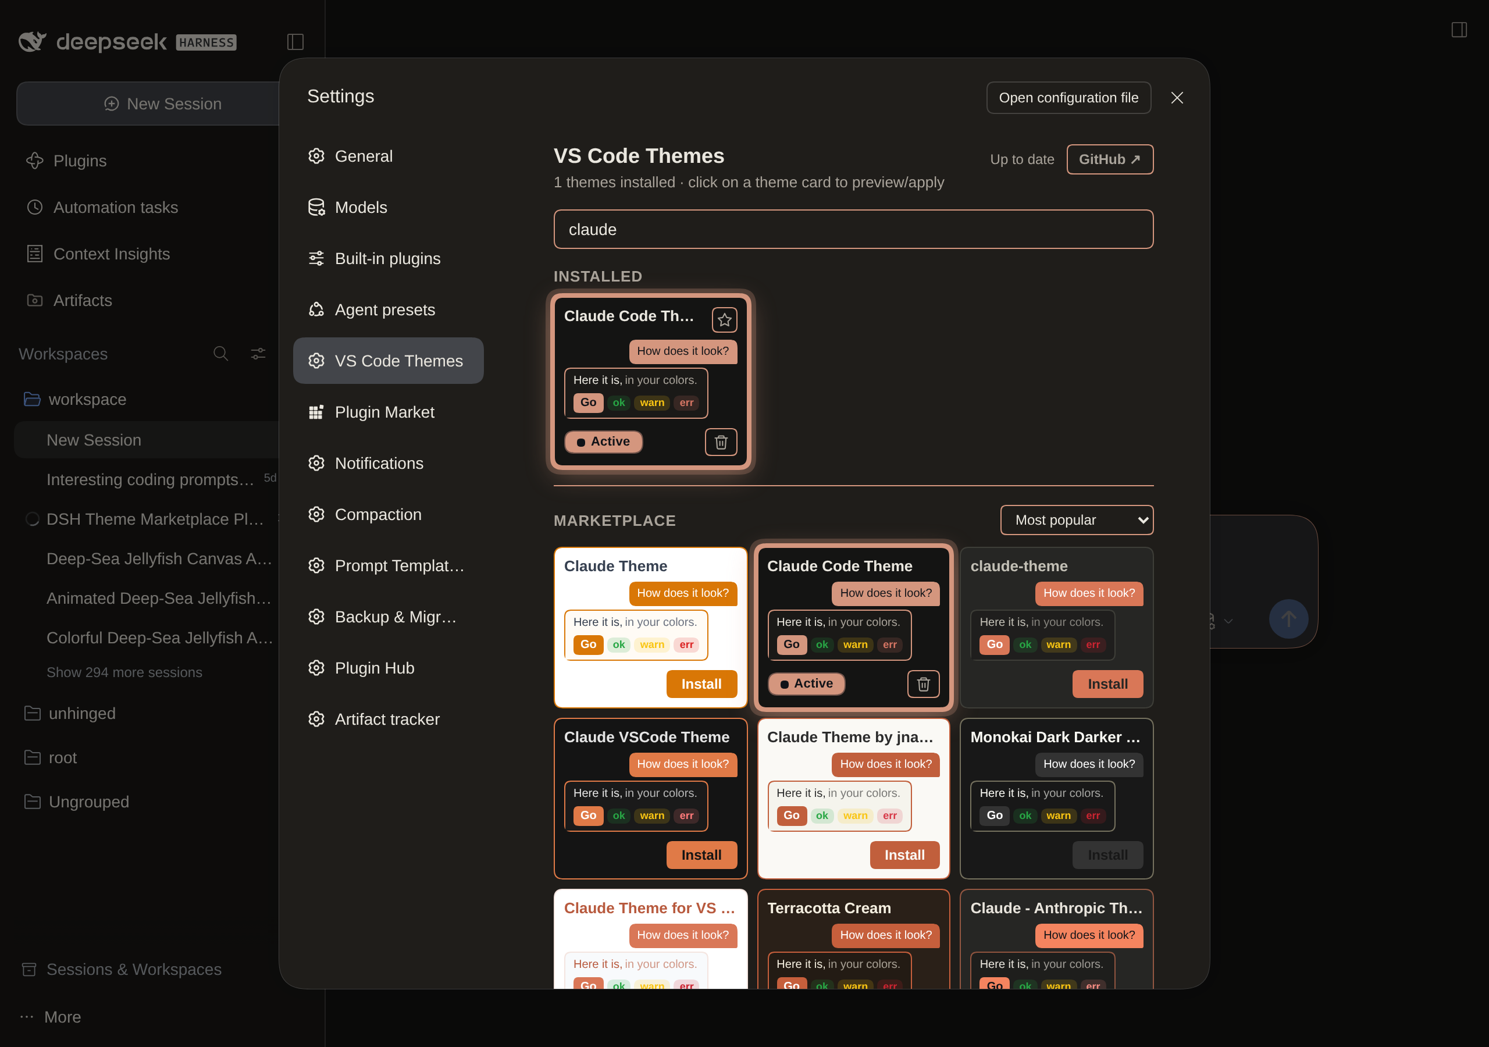This screenshot has width=1489, height=1047.
Task: Open Automation tasks in sidebar
Action: pos(102,208)
